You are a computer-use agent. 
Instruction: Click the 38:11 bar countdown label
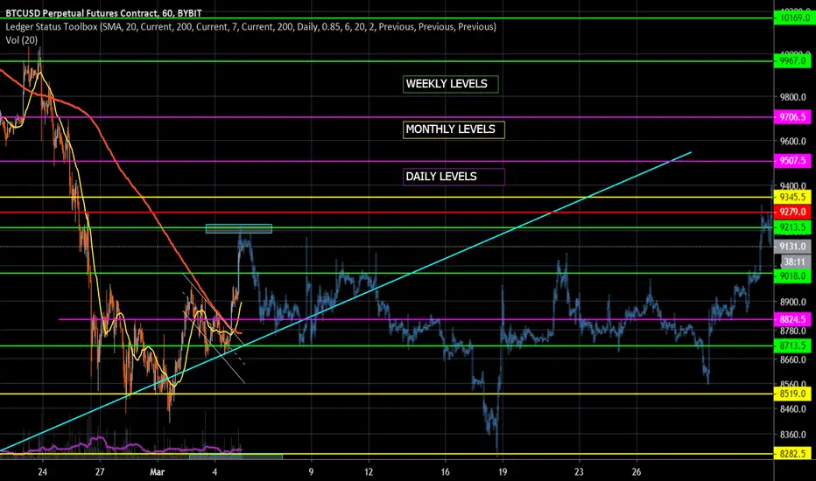coord(795,262)
